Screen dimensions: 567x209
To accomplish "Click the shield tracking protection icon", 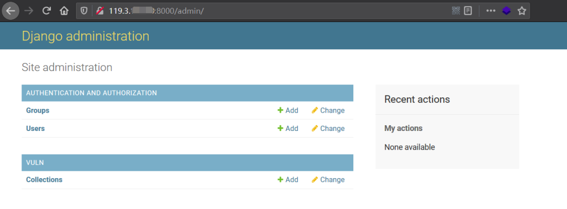I will pos(84,11).
